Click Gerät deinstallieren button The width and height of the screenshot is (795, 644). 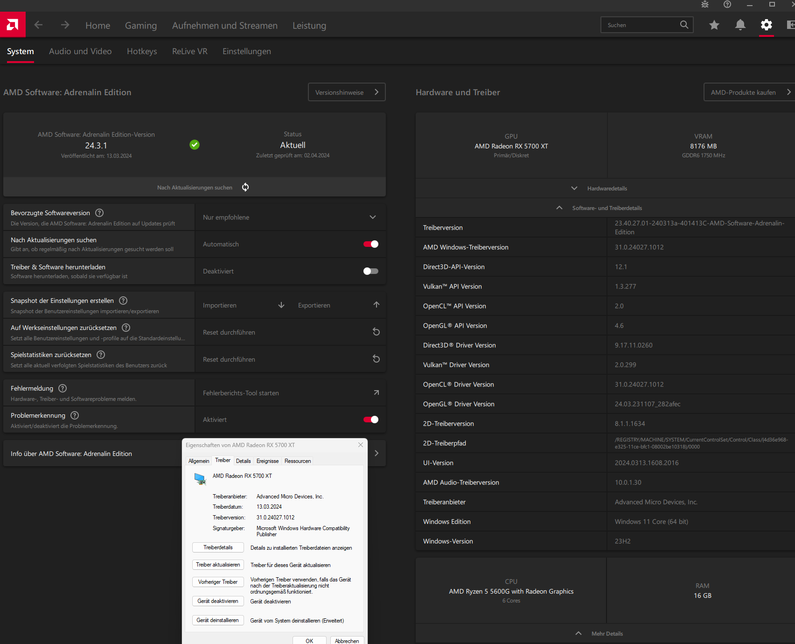click(218, 620)
